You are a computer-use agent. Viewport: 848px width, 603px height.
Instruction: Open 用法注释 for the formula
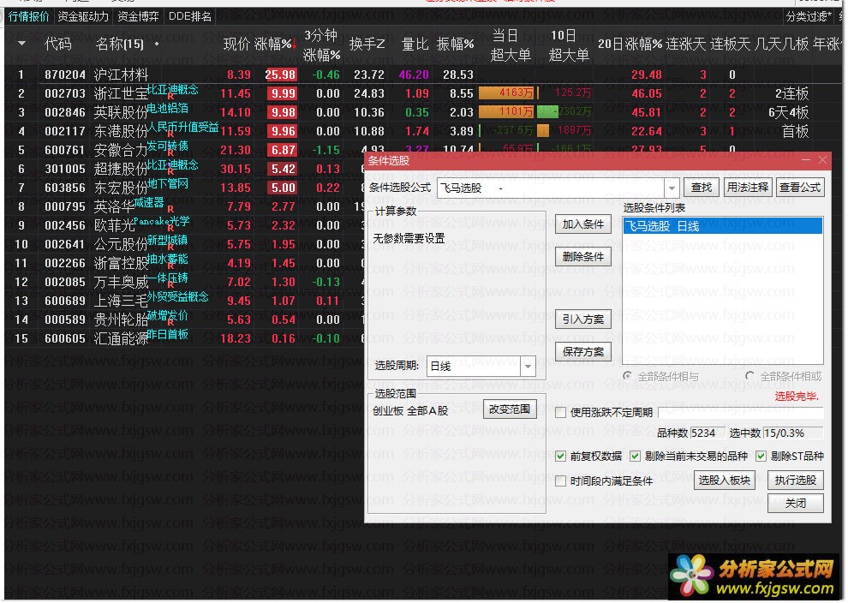pyautogui.click(x=748, y=187)
